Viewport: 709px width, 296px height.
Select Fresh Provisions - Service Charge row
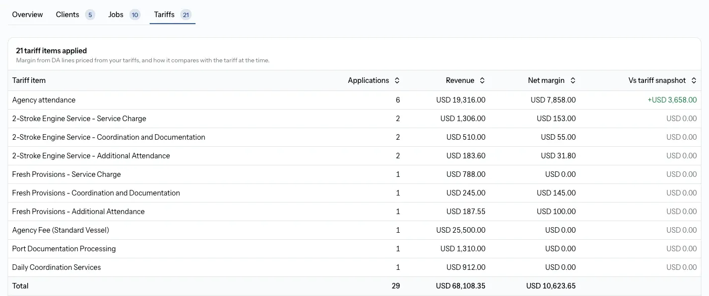pos(354,174)
